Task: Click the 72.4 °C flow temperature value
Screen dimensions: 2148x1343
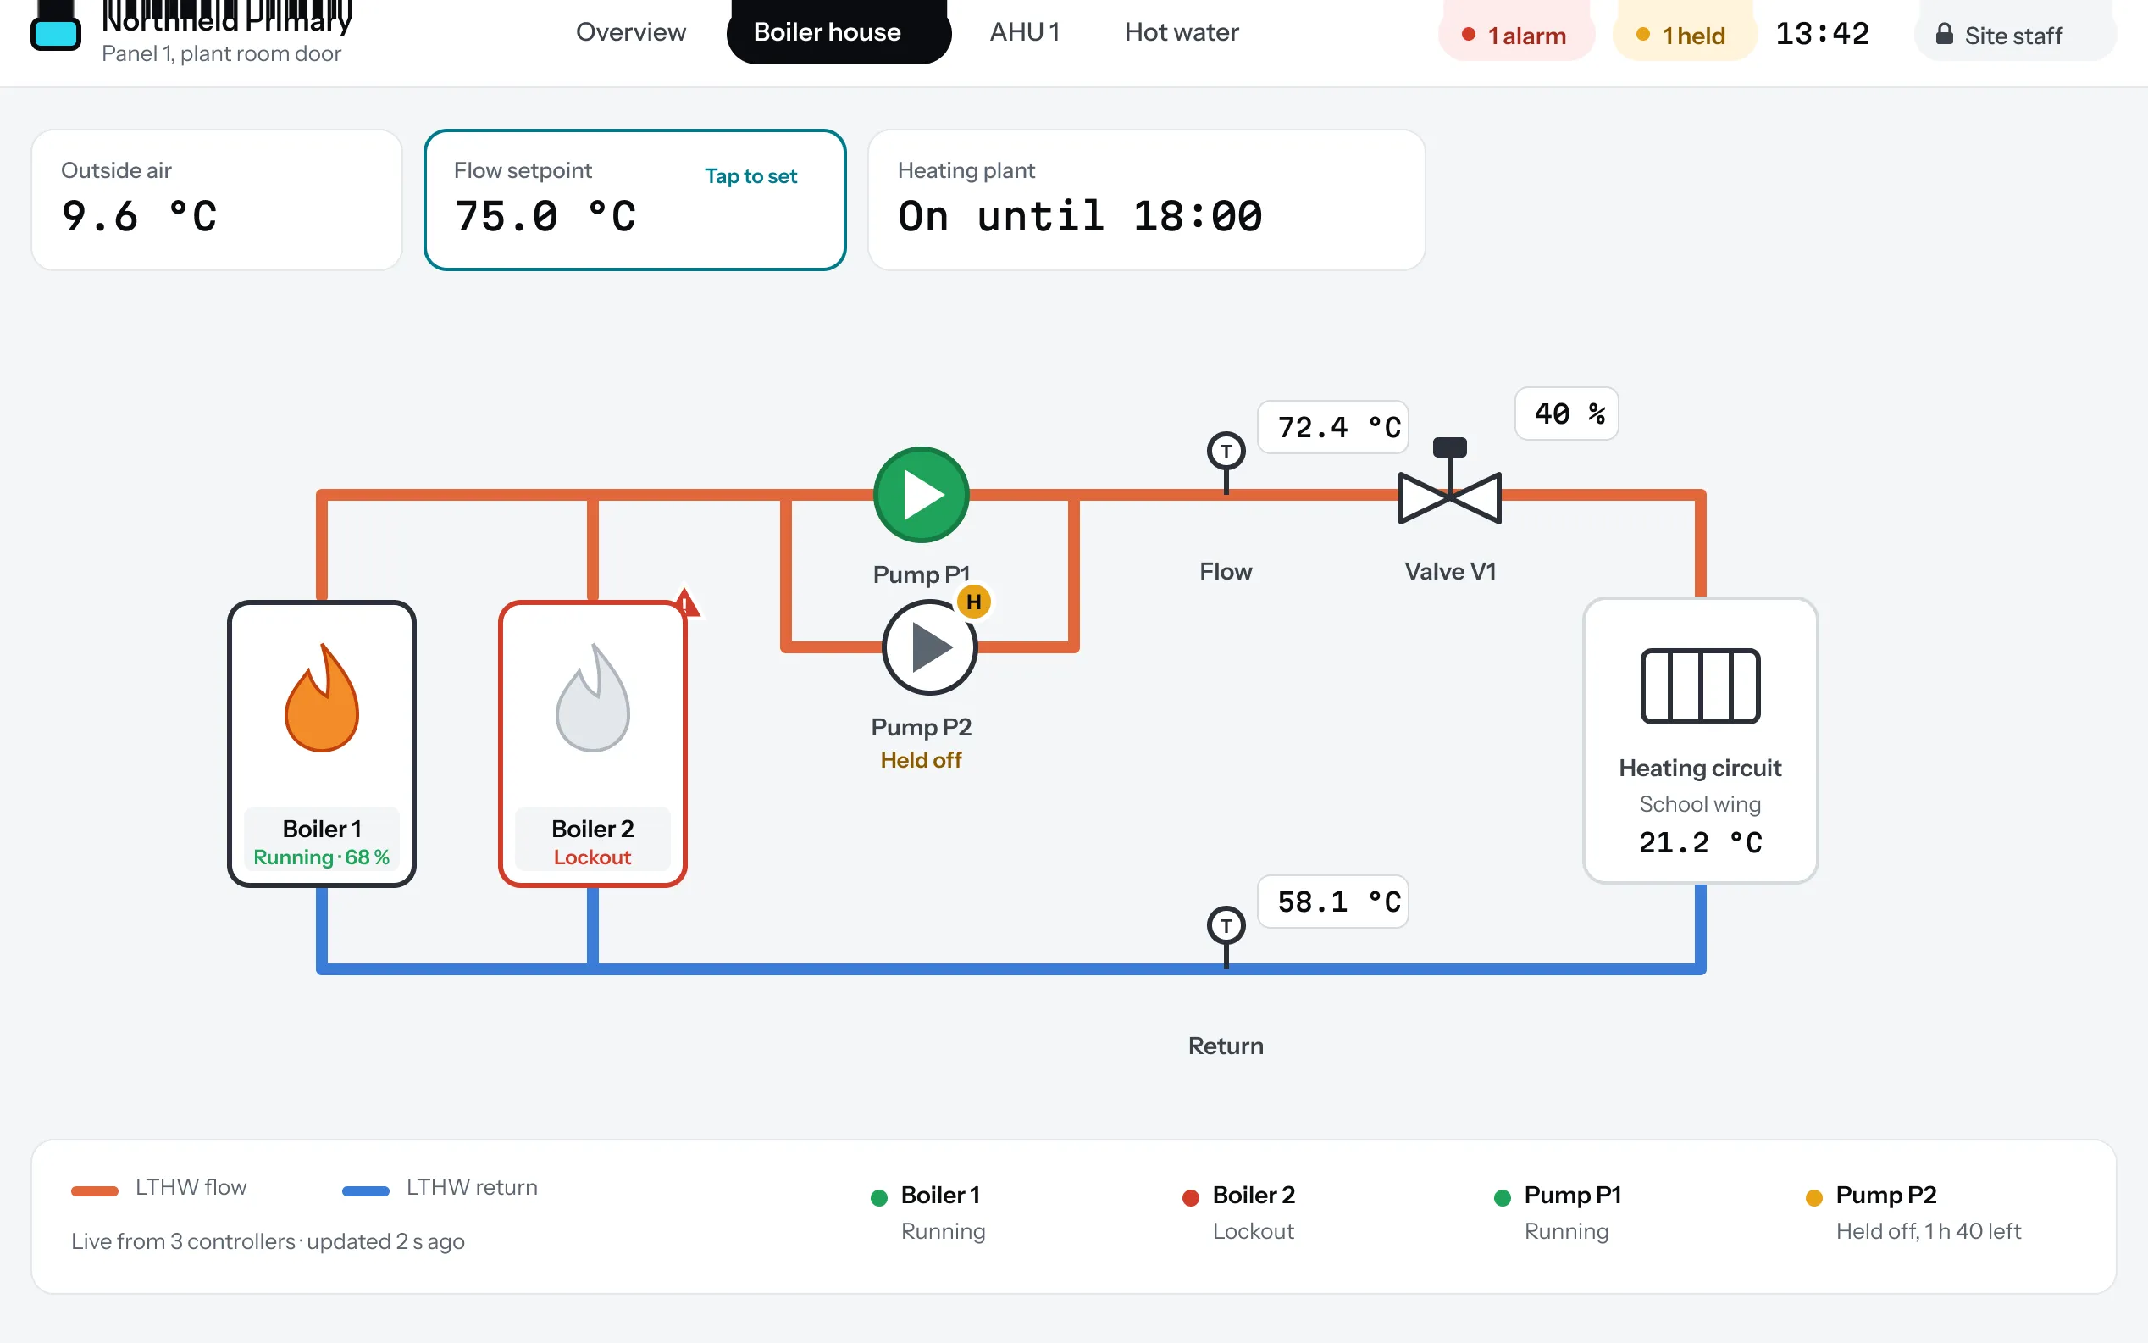Action: pyautogui.click(x=1332, y=427)
